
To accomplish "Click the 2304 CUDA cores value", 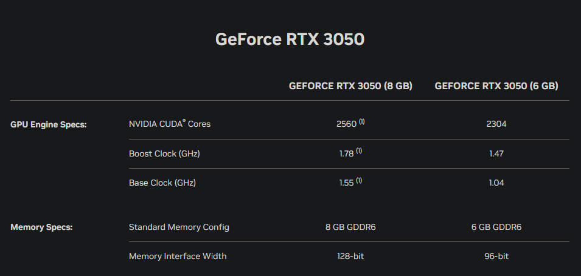I will click(x=496, y=124).
